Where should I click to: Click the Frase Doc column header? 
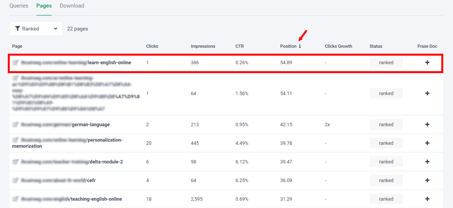[427, 46]
